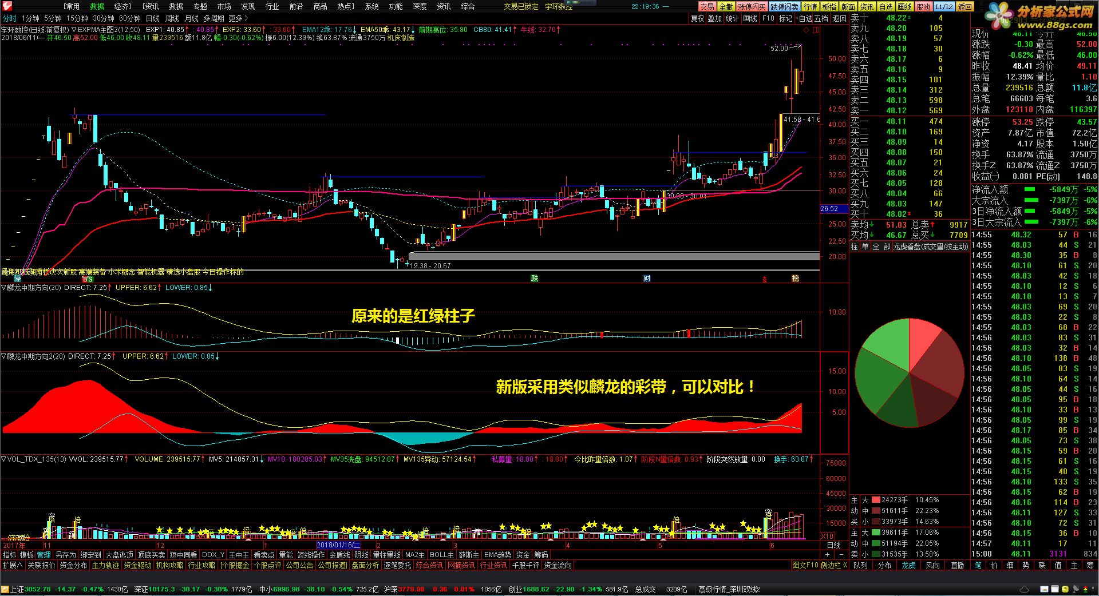The width and height of the screenshot is (1099, 596).
Task: Click the minus zoom-out button under 日线
Action: pos(841,555)
